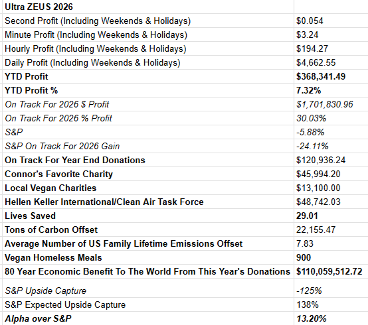Screen dimensions: 368x325
Task: Select the $0.054 Second Profit value cell
Action: (x=331, y=21)
